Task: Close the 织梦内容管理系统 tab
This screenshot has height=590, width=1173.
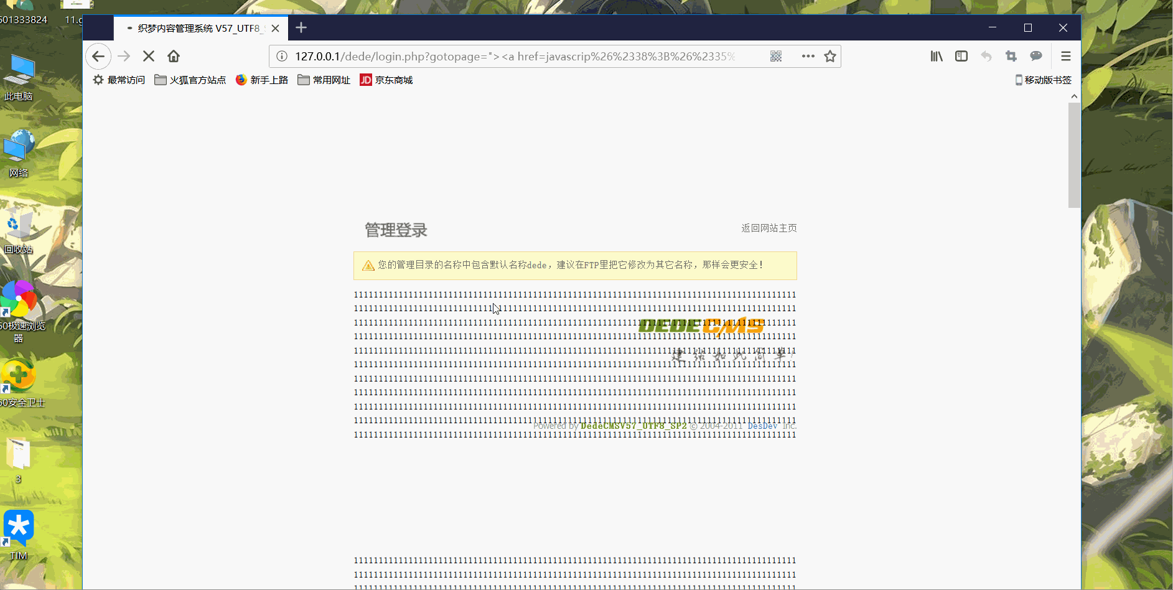Action: coord(275,28)
